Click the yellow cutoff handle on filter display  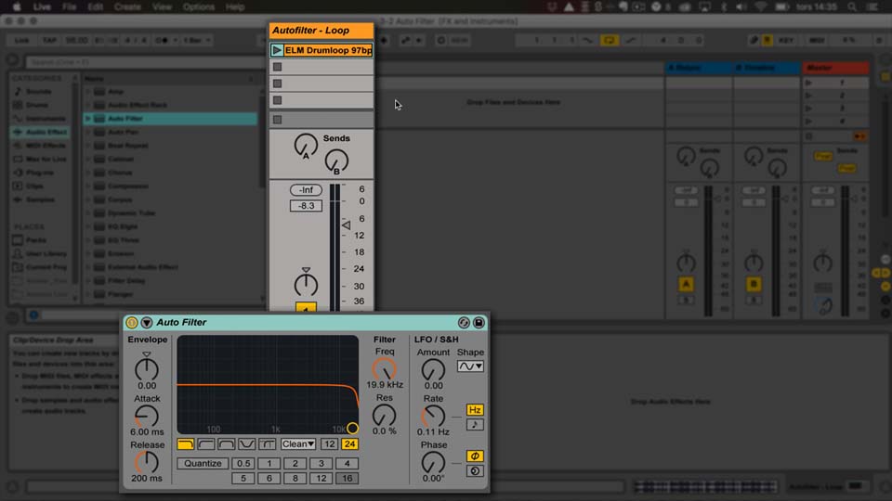coord(353,428)
